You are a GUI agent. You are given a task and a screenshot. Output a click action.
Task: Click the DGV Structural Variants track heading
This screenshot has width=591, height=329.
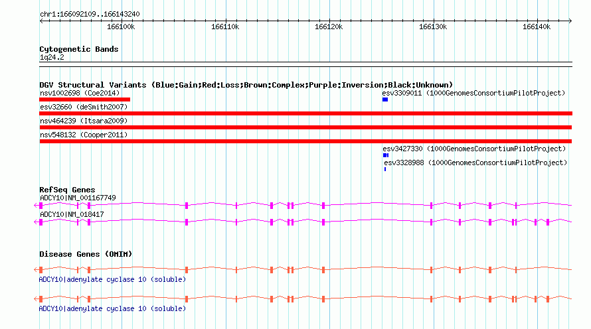click(x=246, y=85)
